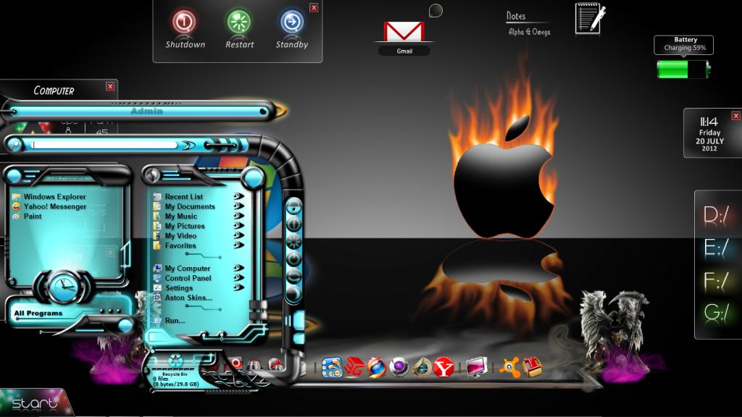742x417 pixels.
Task: Click the blue Standby arrow icon
Action: pyautogui.click(x=292, y=22)
